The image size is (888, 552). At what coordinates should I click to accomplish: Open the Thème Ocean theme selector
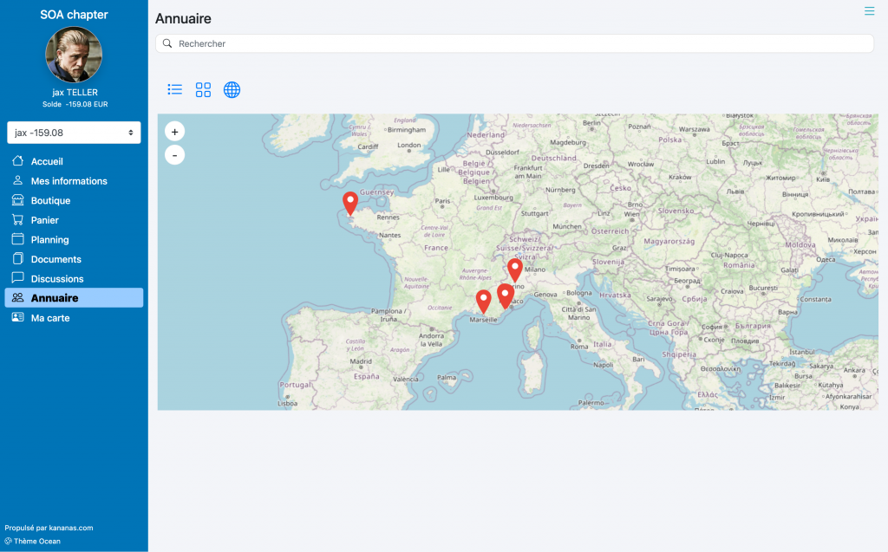36,541
